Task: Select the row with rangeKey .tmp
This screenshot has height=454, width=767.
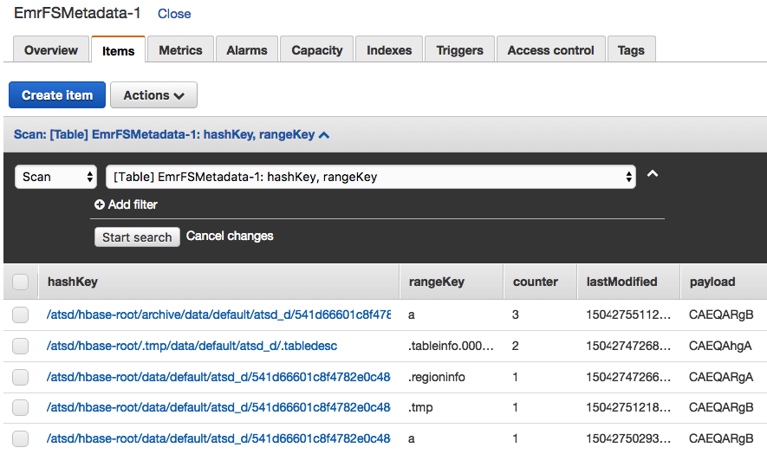Action: click(20, 408)
